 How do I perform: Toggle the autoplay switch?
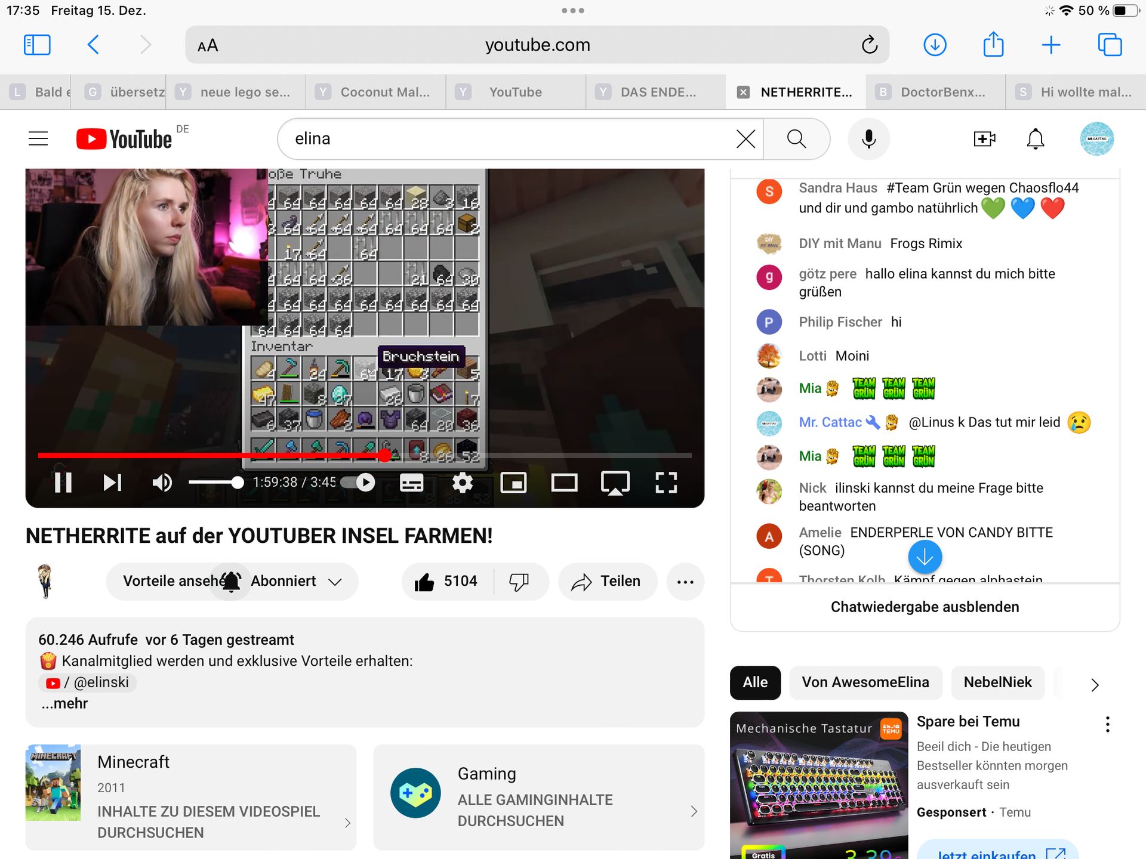point(359,482)
